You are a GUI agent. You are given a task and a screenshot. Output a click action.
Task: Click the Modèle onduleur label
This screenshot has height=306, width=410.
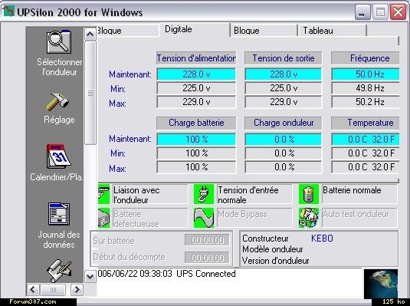(273, 249)
